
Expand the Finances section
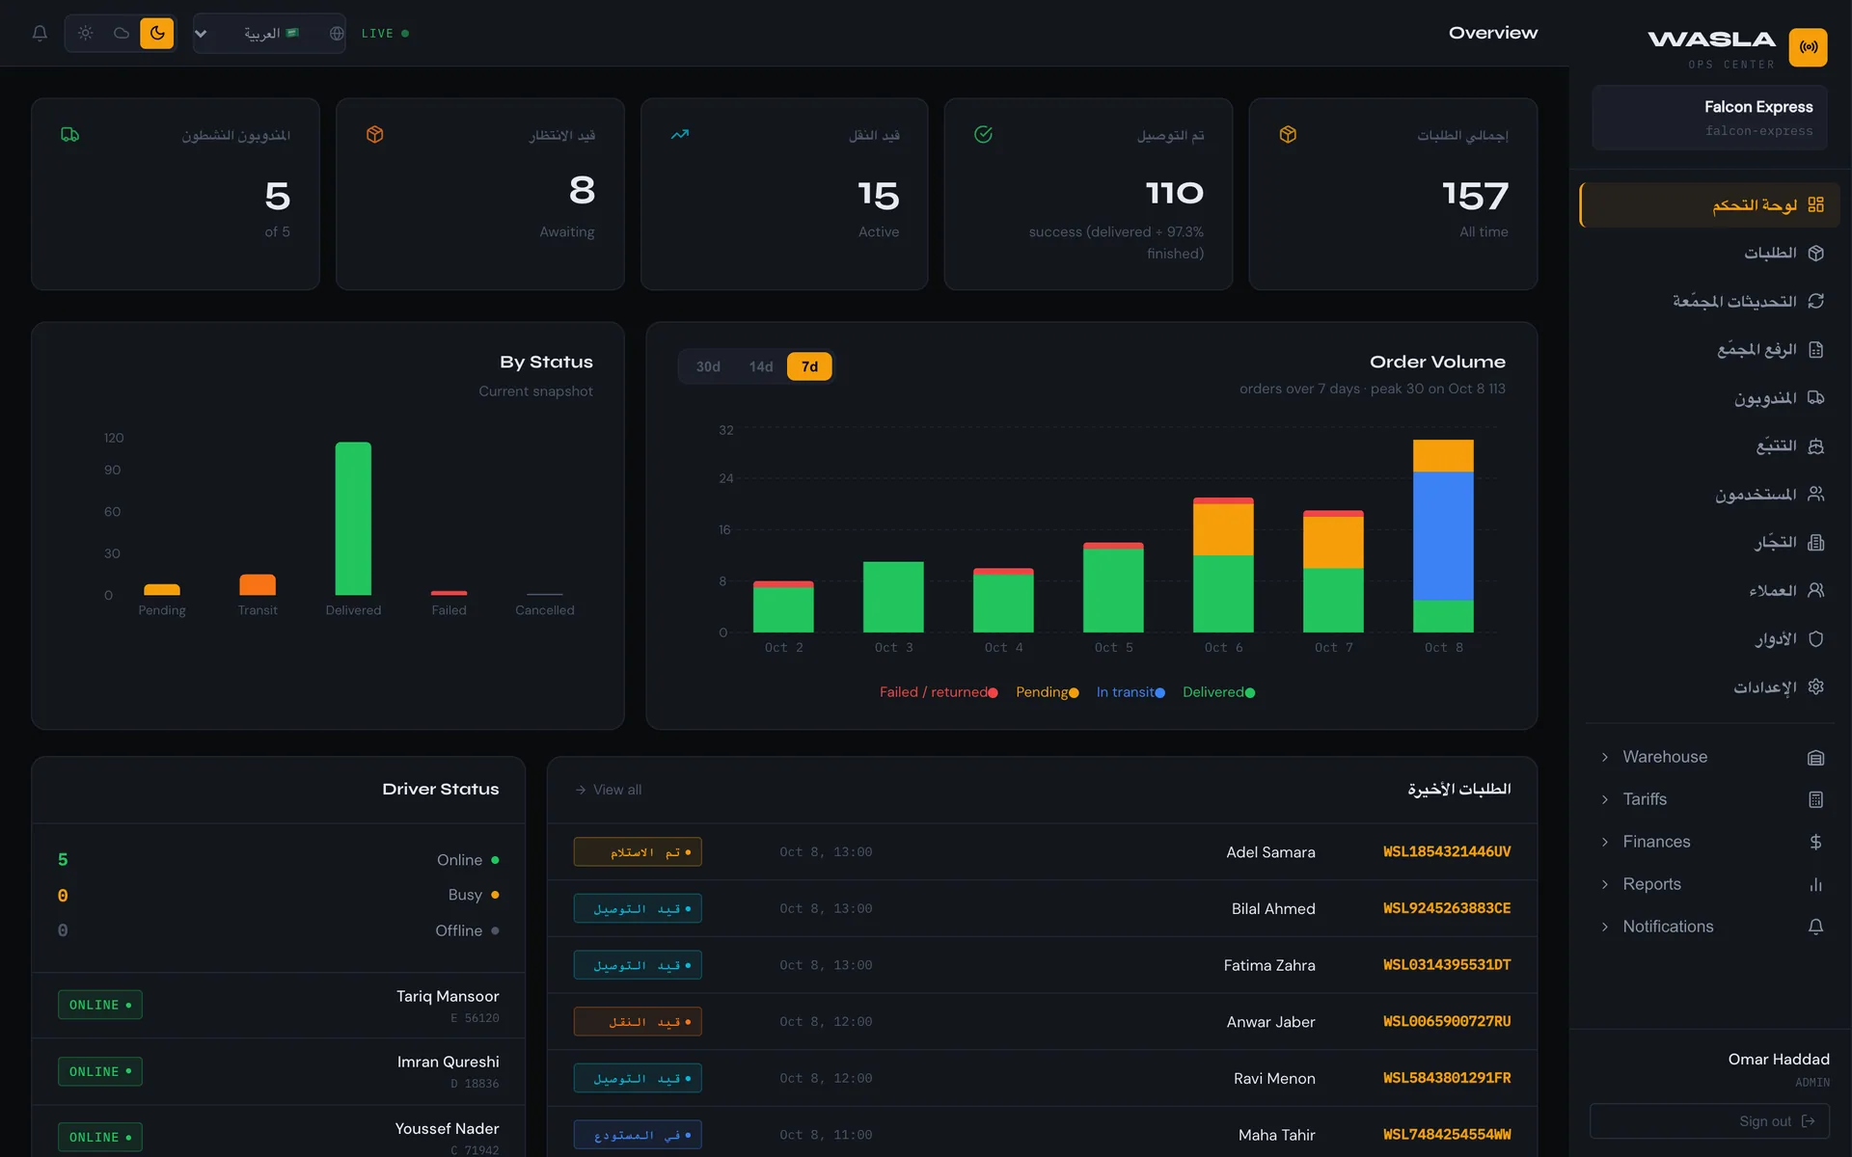[x=1709, y=842]
